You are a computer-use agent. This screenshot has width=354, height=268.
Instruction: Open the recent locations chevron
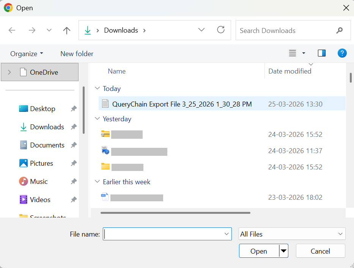[49, 30]
